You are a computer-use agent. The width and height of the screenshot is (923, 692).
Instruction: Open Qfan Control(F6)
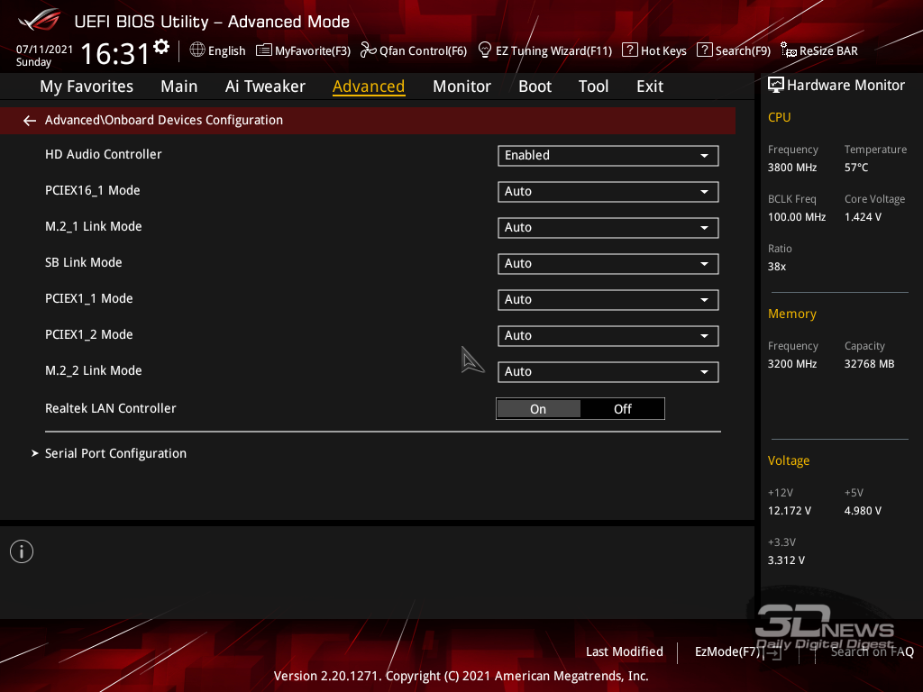tap(414, 50)
